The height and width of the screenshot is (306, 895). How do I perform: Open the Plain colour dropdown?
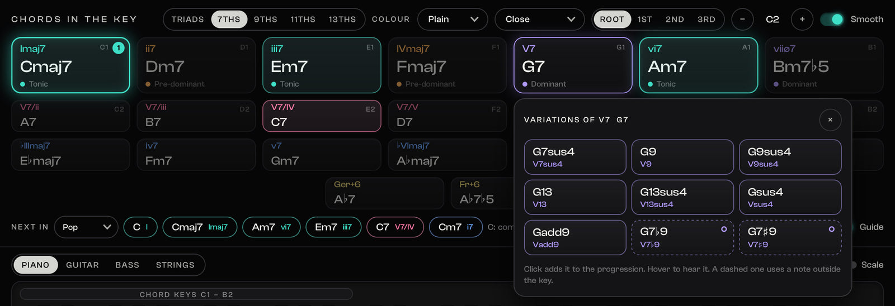[x=453, y=19]
